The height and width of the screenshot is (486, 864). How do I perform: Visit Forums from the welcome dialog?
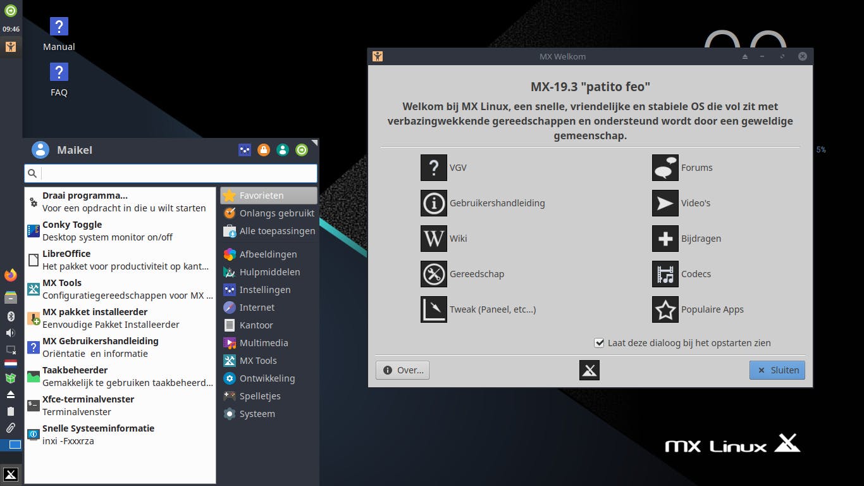pyautogui.click(x=682, y=168)
